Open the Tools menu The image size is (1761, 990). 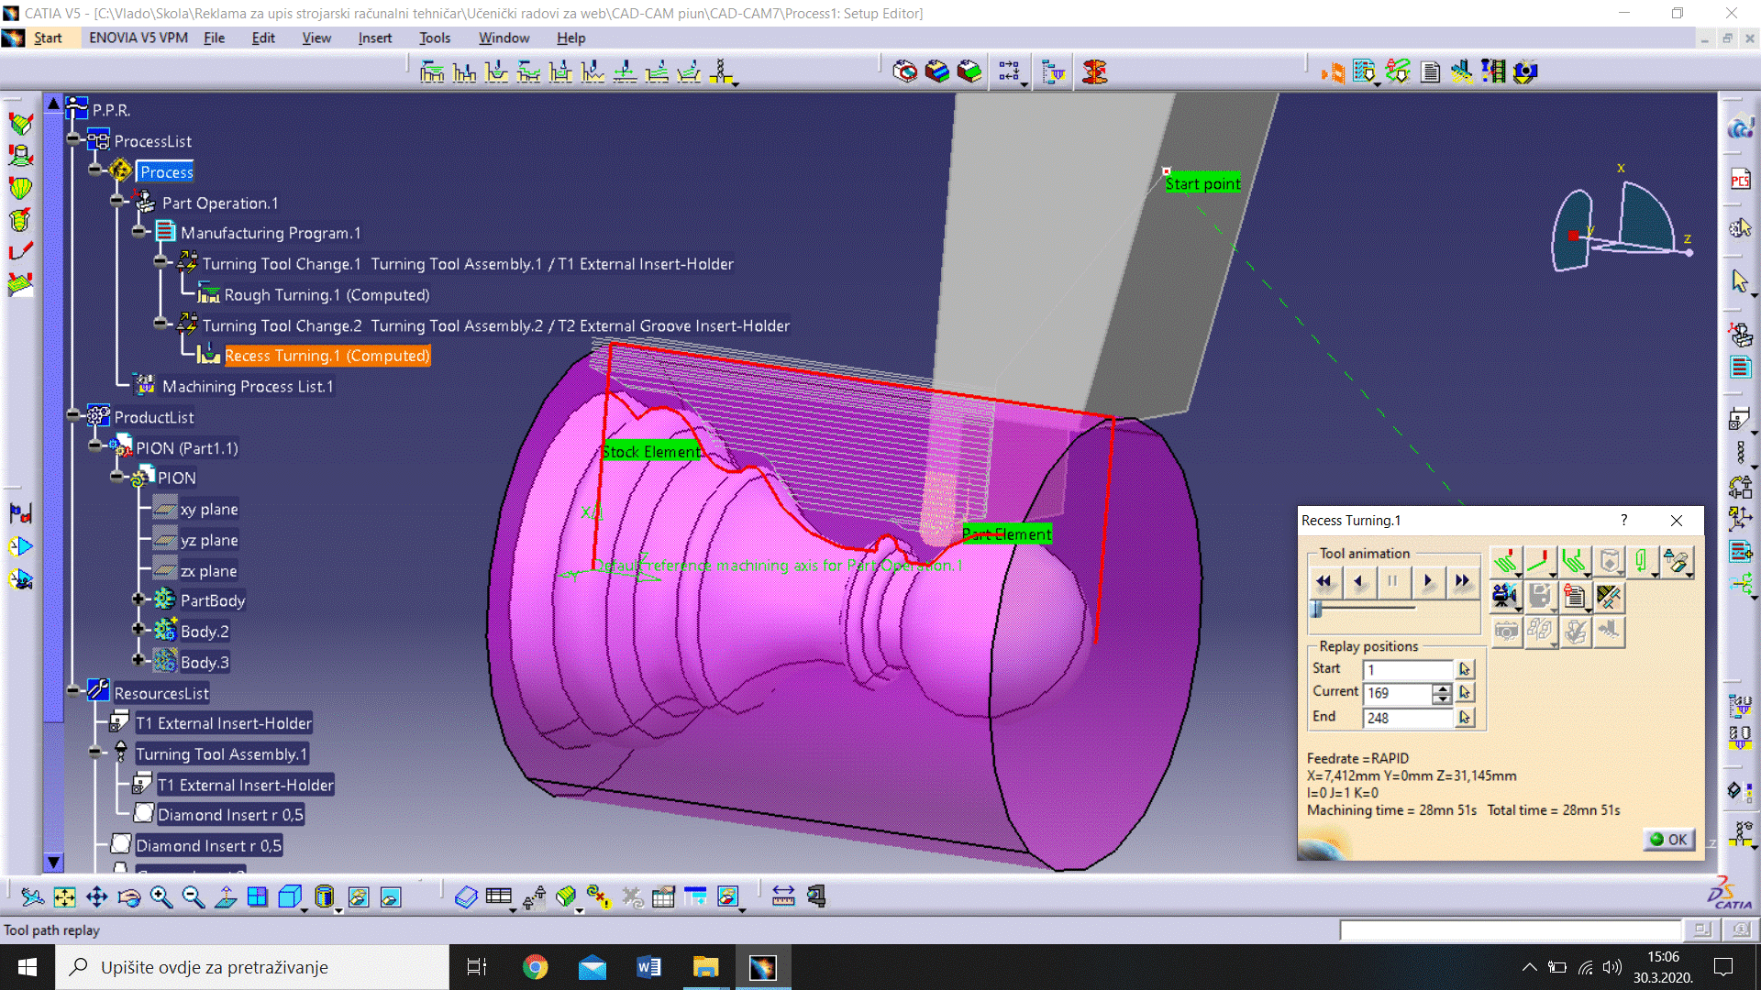click(435, 38)
